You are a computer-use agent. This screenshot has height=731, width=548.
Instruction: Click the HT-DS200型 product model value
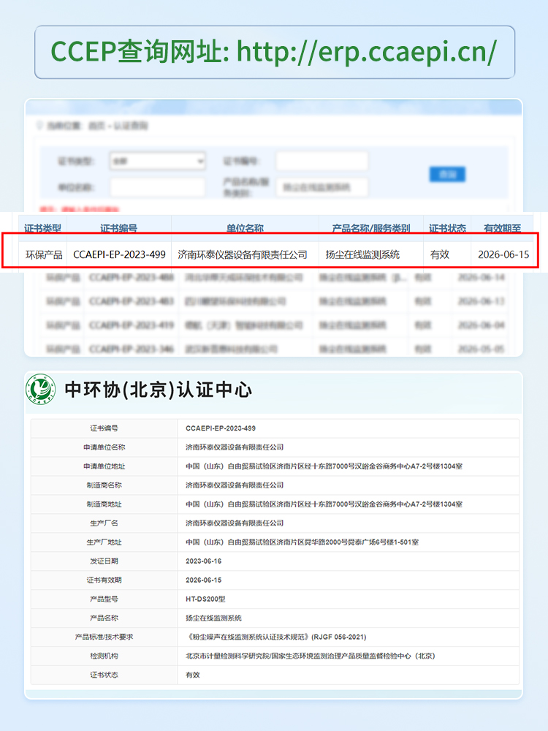[x=206, y=599]
